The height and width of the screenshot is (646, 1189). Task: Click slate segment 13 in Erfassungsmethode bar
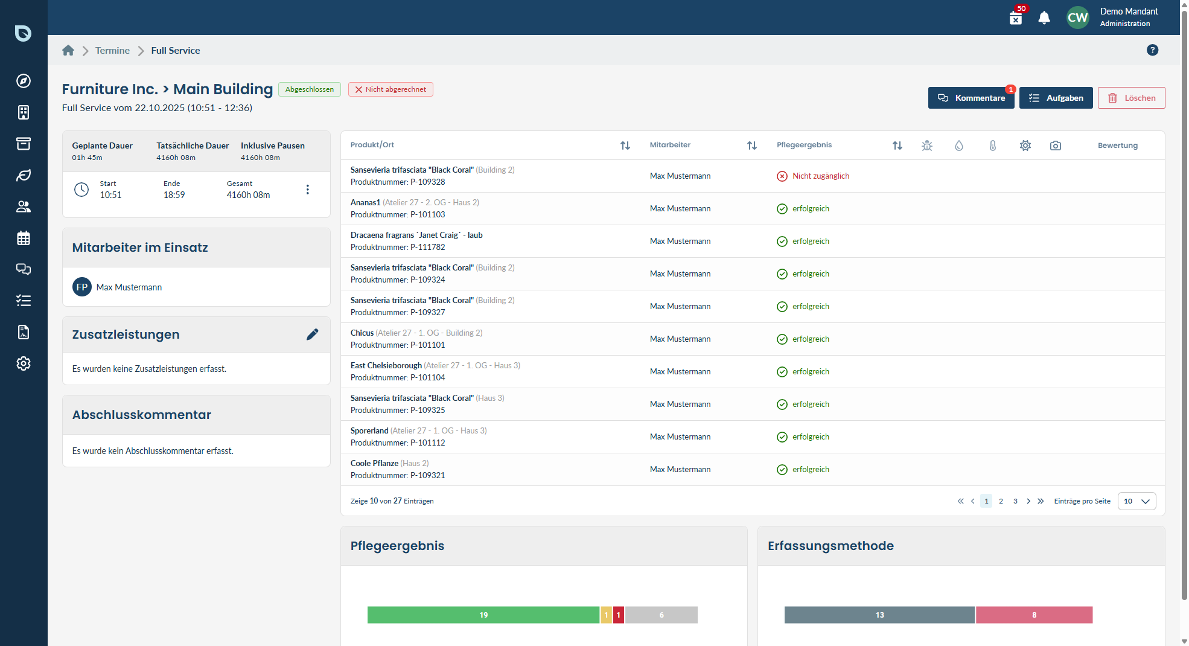[879, 615]
